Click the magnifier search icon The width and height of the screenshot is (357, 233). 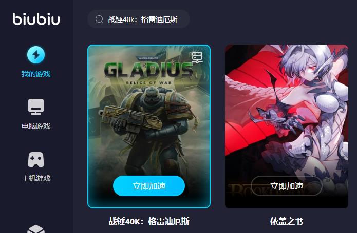(99, 19)
